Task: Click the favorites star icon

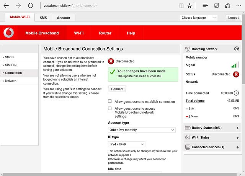Action: tap(190, 6)
